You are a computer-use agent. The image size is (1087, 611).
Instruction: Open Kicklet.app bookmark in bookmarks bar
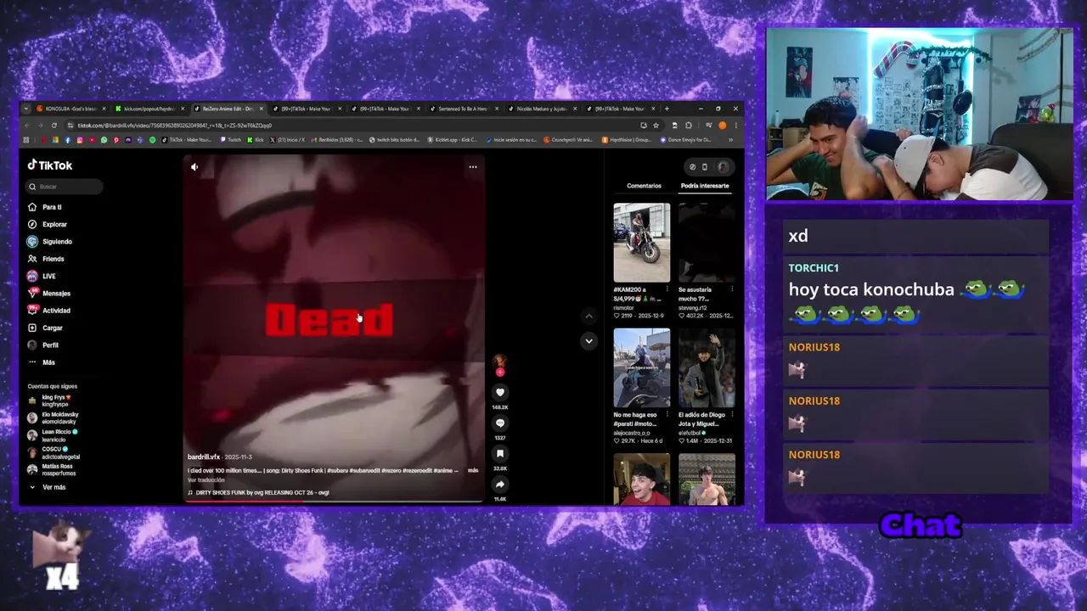pyautogui.click(x=453, y=140)
